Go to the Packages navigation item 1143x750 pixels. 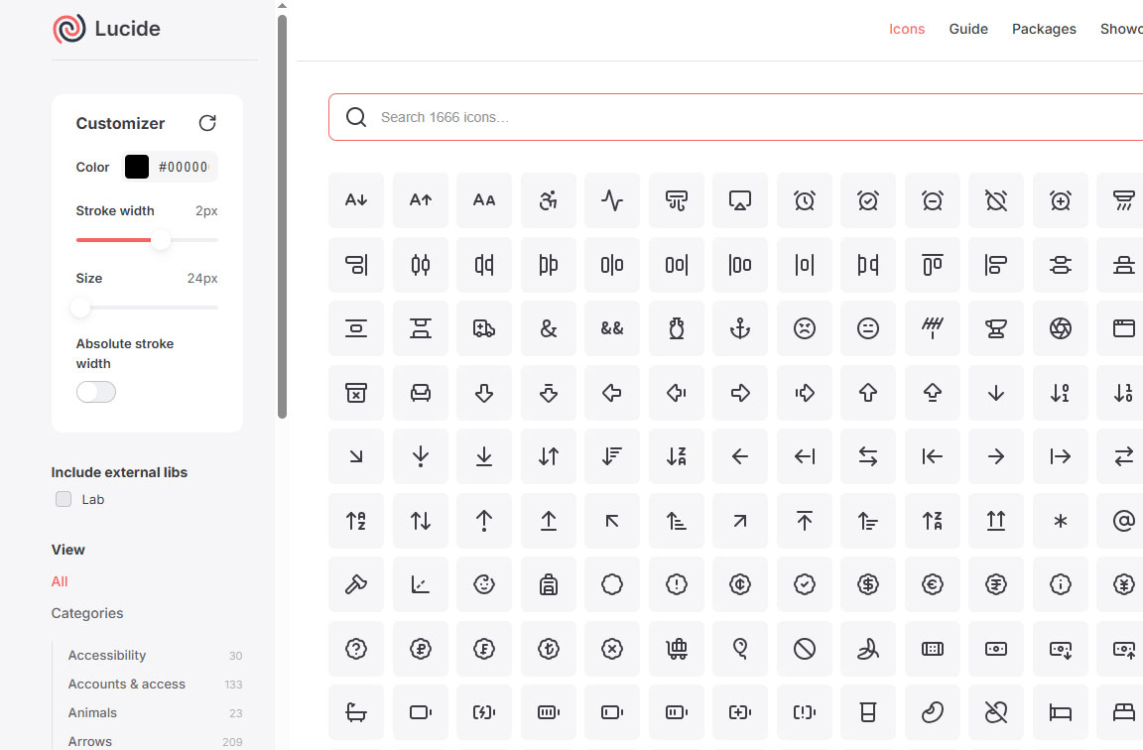(x=1044, y=29)
